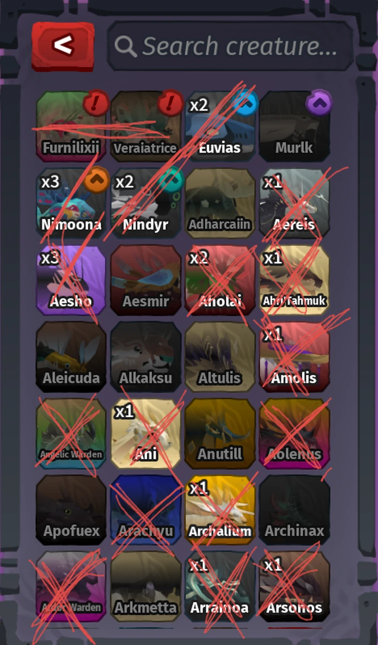Focus the Search creature input field
Image resolution: width=378 pixels, height=645 pixels.
[x=231, y=46]
